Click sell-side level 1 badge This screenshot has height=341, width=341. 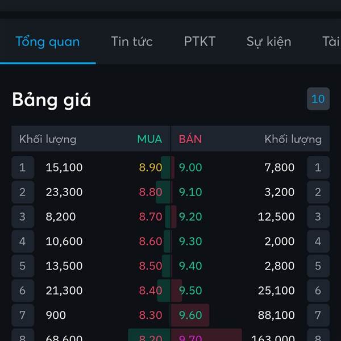pyautogui.click(x=318, y=168)
